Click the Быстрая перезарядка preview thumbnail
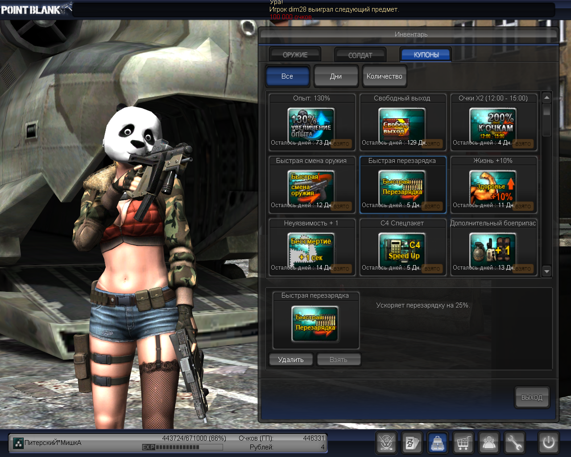Viewport: 571px width, 457px height. tap(315, 324)
